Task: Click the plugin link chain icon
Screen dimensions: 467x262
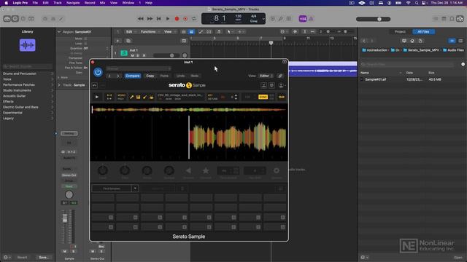Action: click(x=280, y=76)
